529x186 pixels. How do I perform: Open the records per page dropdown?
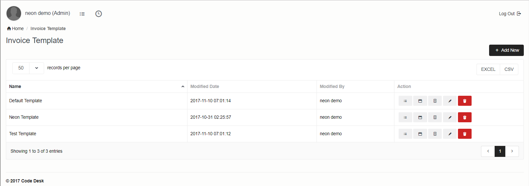pos(28,68)
